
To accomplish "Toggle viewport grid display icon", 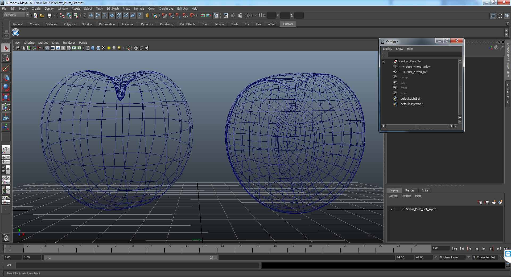I will tap(47, 48).
